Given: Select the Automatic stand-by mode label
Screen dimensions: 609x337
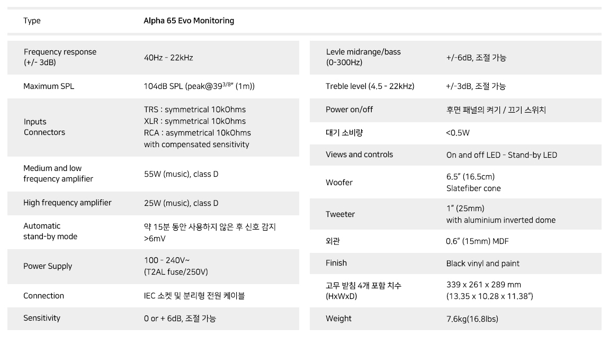Looking at the screenshot, I should pyautogui.click(x=50, y=231).
